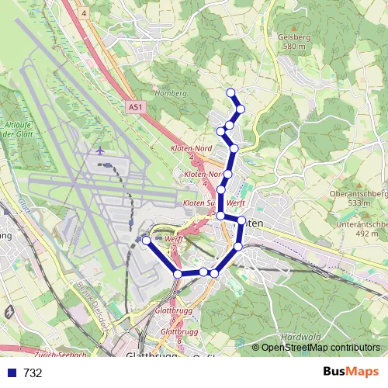Click the railway station square beside route's airport terminus
This screenshot has width=388, height=388.
(139, 239)
